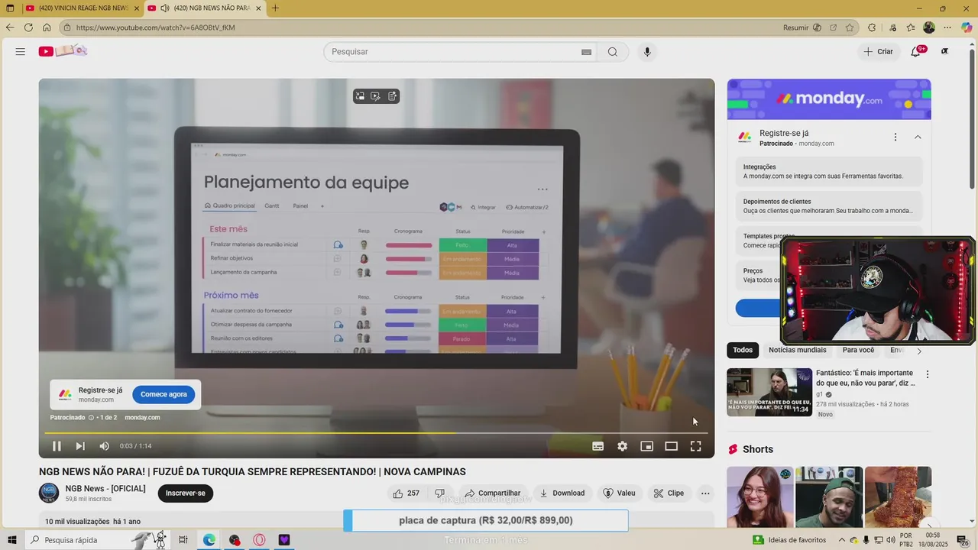Pause the video with the pause button
The image size is (978, 550).
57,446
